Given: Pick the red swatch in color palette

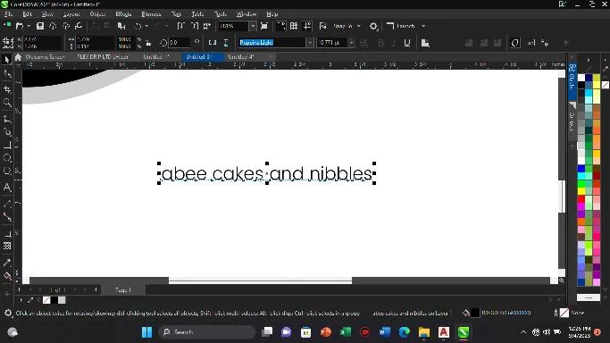Looking at the screenshot, I should coord(581,198).
